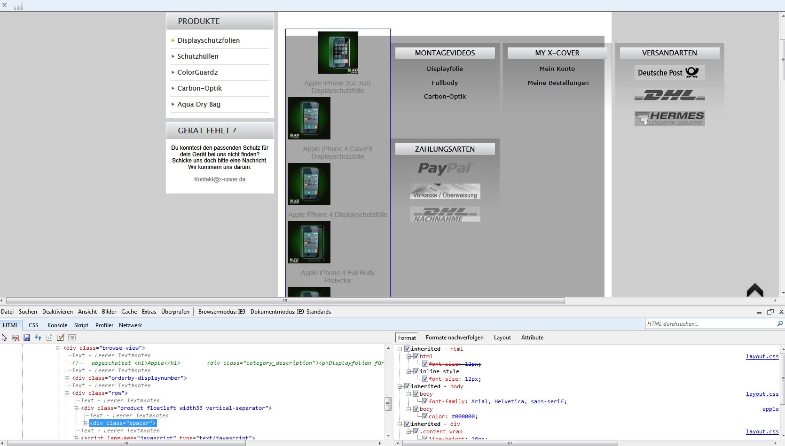Open the 'apple' stylesheet link beside body rule
This screenshot has width=785, height=446.
770,409
